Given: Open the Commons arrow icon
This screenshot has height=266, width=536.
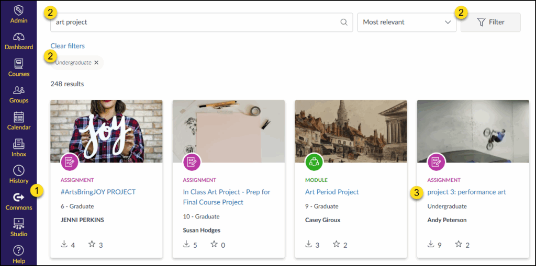Looking at the screenshot, I should pyautogui.click(x=18, y=197).
